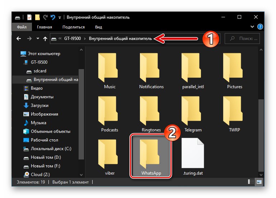276x198 pixels.
Task: Go up one folder level
Action: [x=45, y=39]
